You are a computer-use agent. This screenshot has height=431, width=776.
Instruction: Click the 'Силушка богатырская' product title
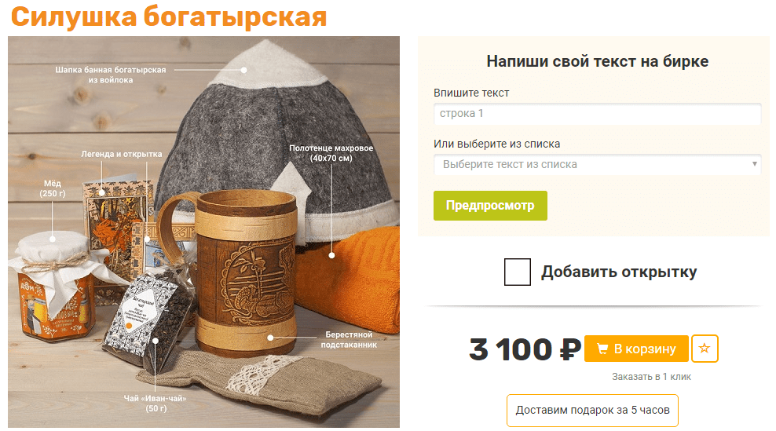pyautogui.click(x=169, y=16)
